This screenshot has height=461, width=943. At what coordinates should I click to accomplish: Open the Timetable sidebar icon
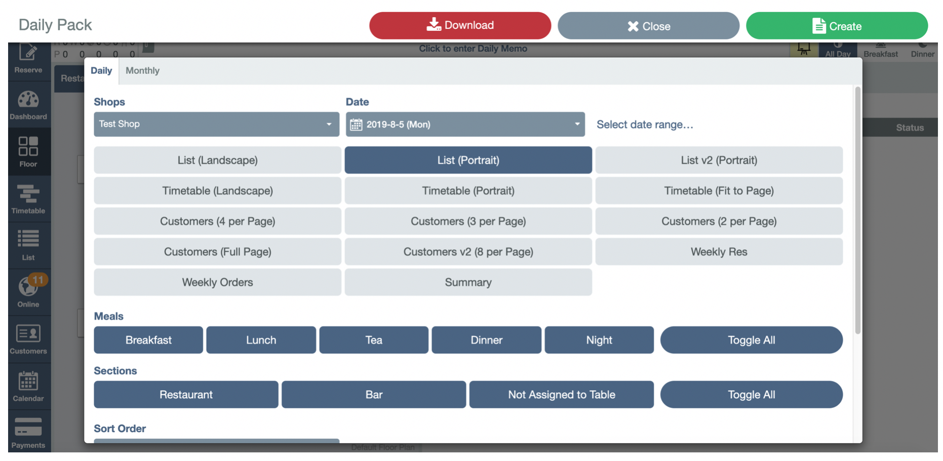click(28, 199)
